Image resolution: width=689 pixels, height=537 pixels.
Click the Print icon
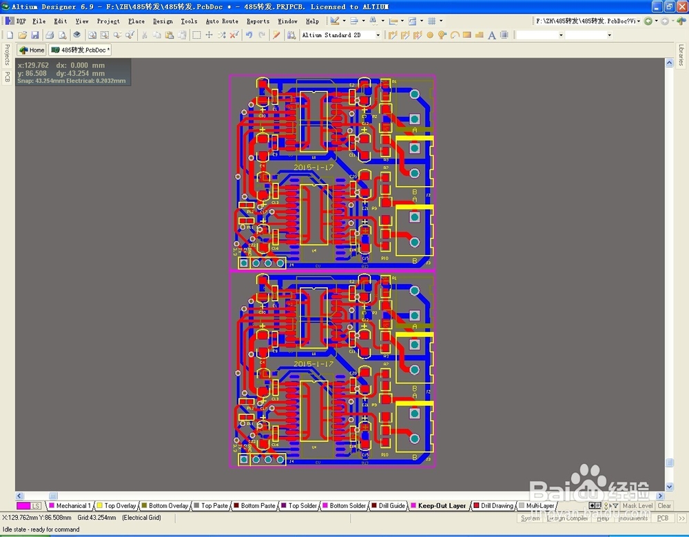(x=50, y=34)
